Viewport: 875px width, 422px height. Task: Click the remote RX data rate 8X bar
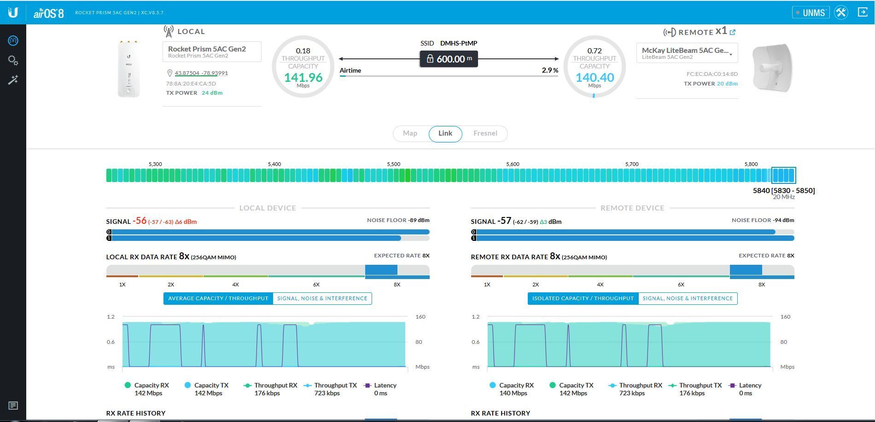(x=632, y=271)
